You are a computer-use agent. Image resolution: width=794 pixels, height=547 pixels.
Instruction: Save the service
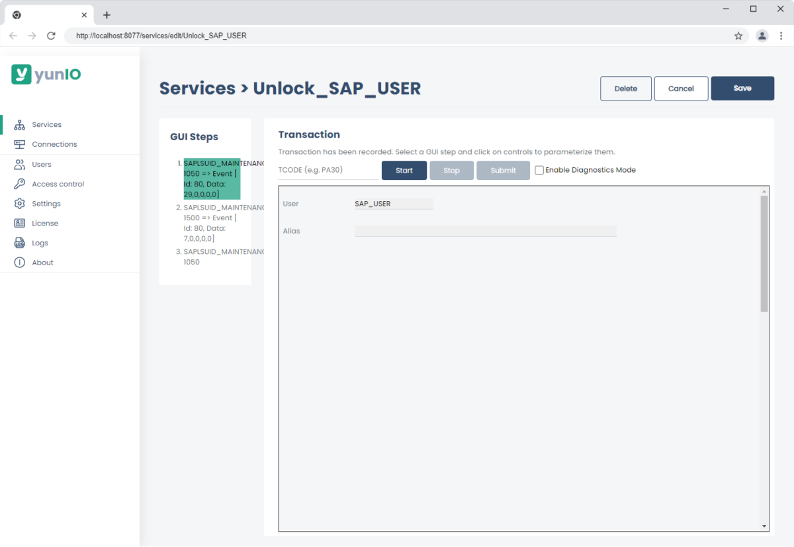pos(742,89)
